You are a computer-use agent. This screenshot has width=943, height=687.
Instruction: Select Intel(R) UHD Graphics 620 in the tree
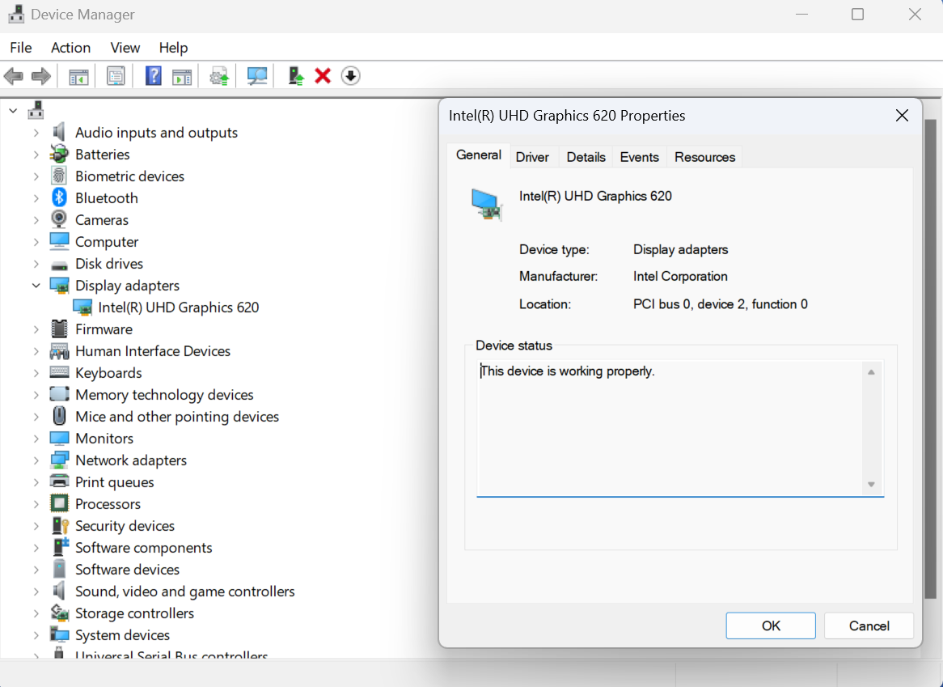coord(178,307)
